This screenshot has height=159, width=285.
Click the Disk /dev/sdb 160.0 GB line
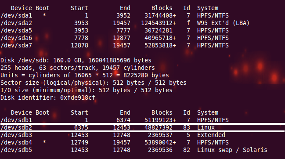tap(76, 60)
